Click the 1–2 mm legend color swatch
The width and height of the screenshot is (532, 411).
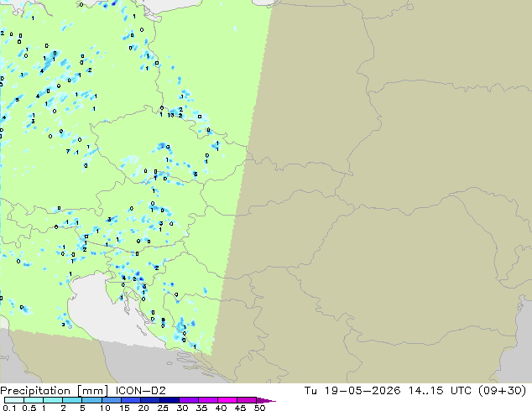click(x=53, y=400)
